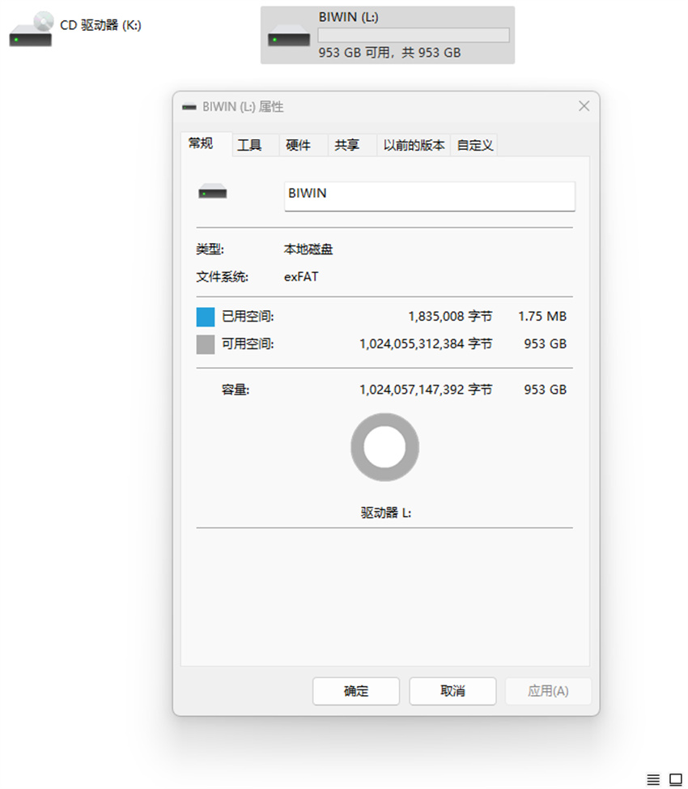Open the 以前的版本 tab
Viewport: 688px width, 789px height.
[x=413, y=144]
